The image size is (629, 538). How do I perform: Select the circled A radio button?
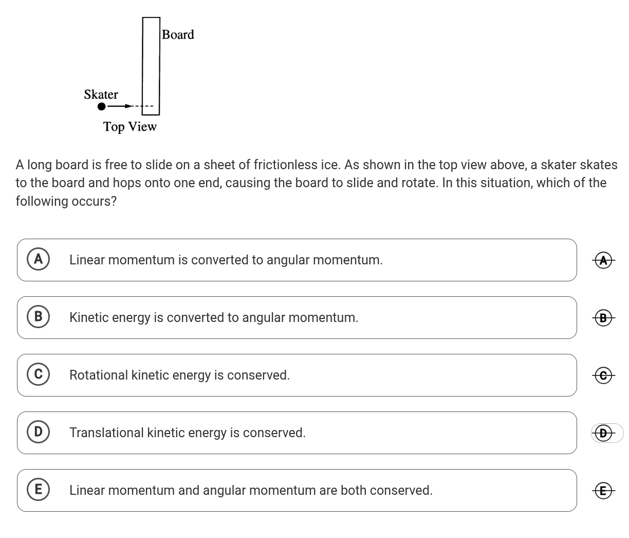[38, 259]
